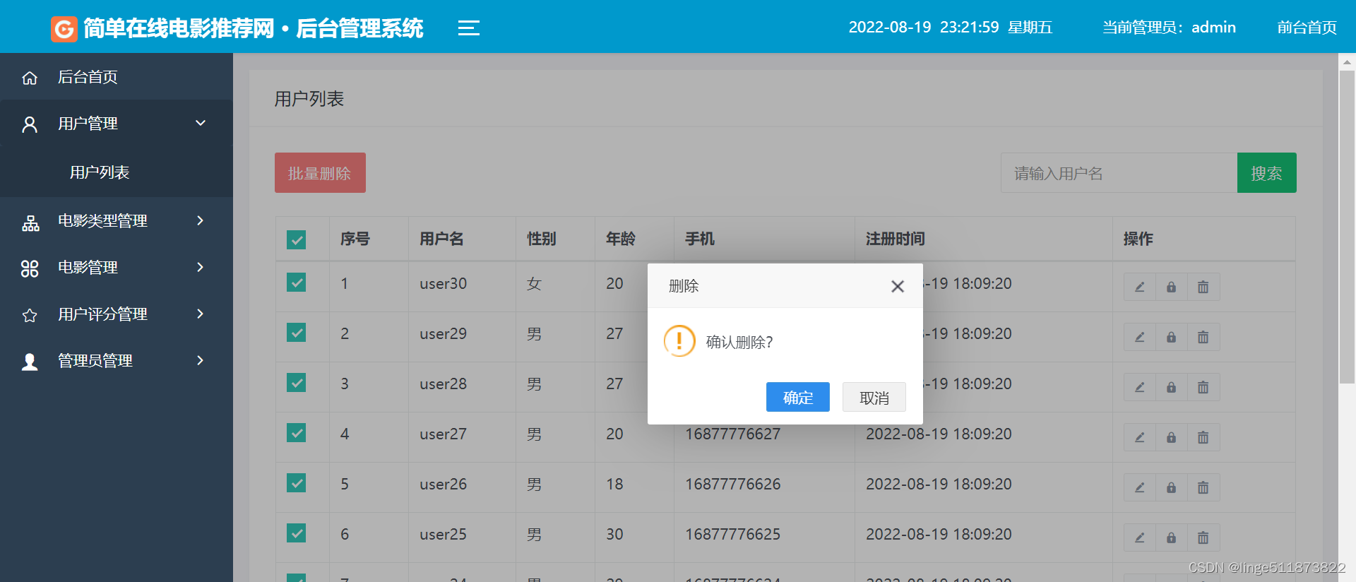Uncheck the checkbox for user27 row
Viewport: 1356px width, 582px height.
[x=297, y=433]
